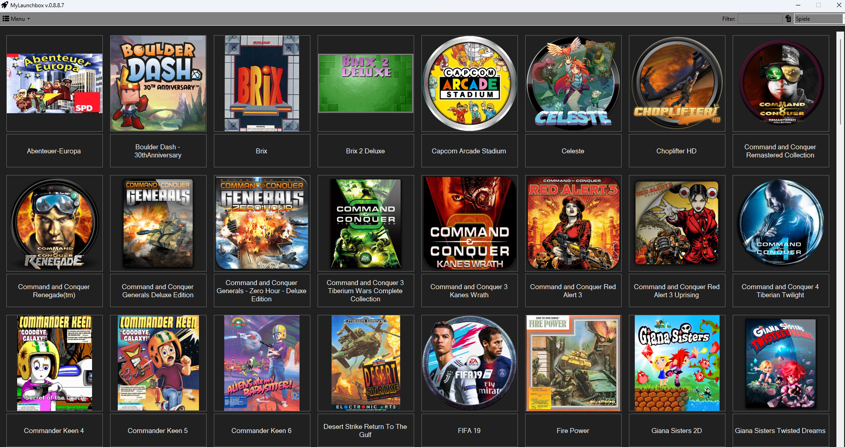Click the "Command and Conquer Renegade(tm)" title text
845x447 pixels.
click(54, 291)
